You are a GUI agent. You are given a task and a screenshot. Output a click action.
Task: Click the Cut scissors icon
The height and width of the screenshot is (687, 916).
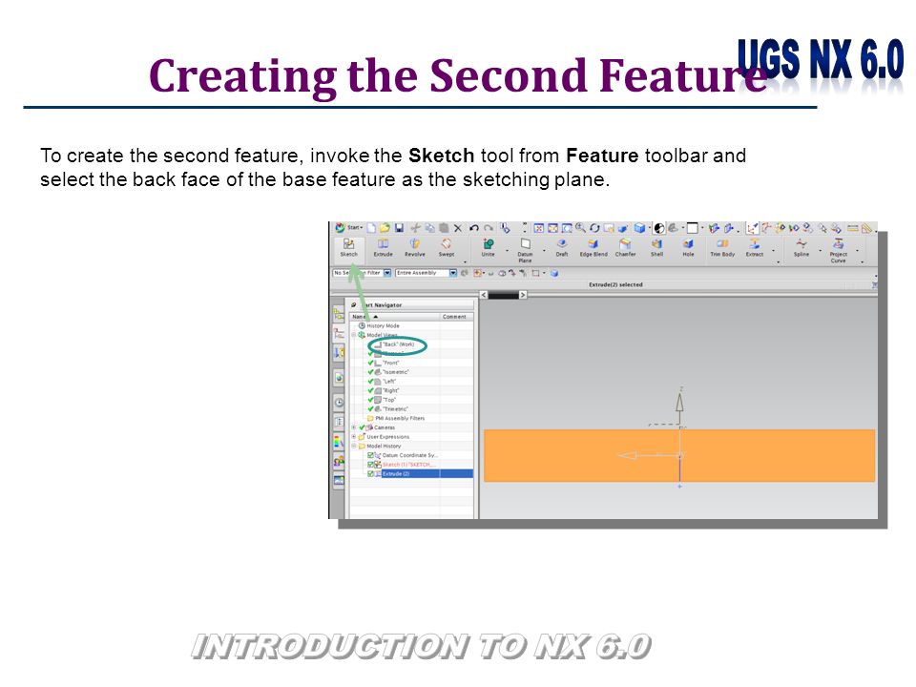click(x=415, y=228)
